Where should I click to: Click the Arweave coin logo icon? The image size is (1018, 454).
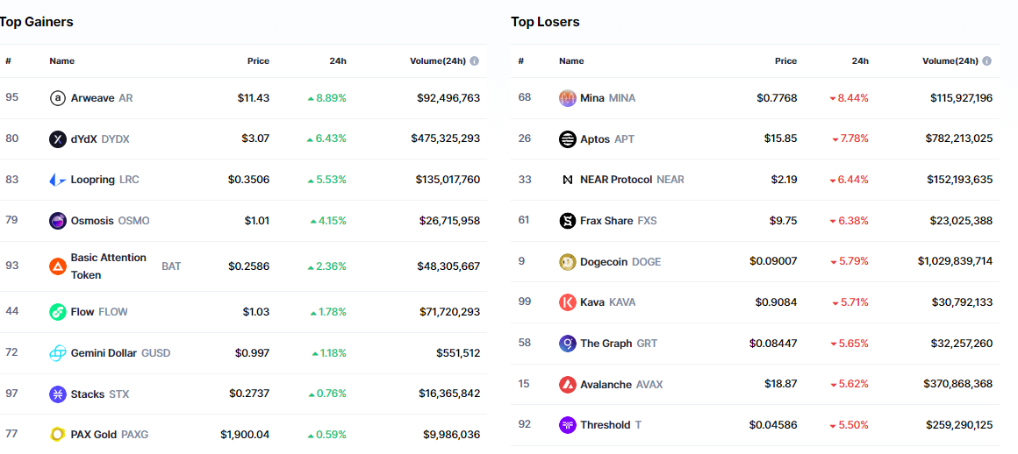coord(58,98)
